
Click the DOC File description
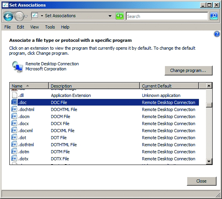pos(59,102)
